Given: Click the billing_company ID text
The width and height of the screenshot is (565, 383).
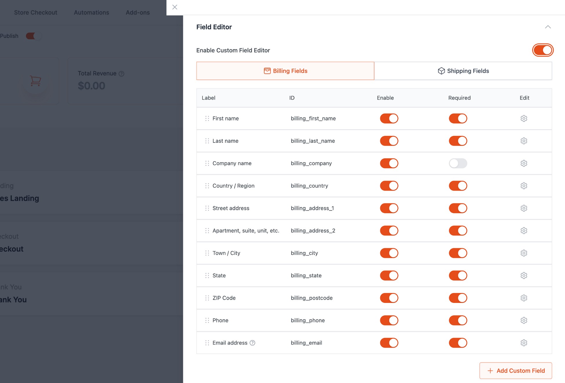Looking at the screenshot, I should [311, 163].
